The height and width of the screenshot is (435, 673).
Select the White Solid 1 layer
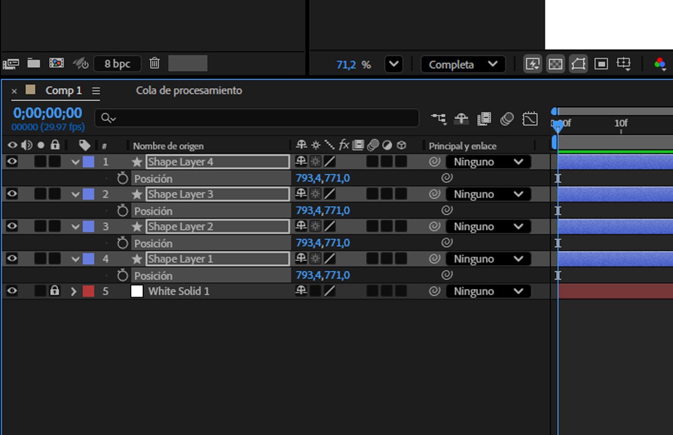tap(179, 291)
